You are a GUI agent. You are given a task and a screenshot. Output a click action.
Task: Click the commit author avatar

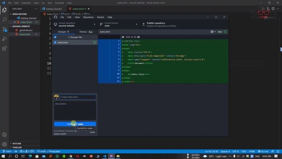pyautogui.click(x=56, y=97)
